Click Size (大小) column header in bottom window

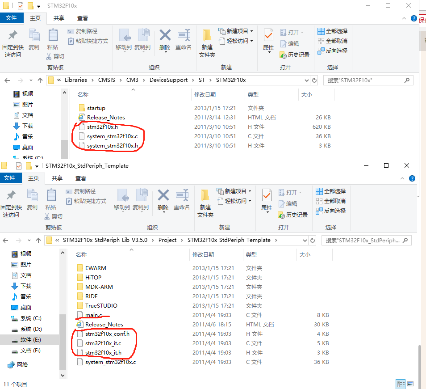(305, 254)
